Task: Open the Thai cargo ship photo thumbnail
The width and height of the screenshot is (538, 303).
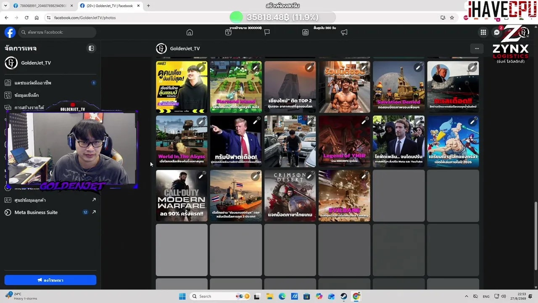Action: [236, 196]
